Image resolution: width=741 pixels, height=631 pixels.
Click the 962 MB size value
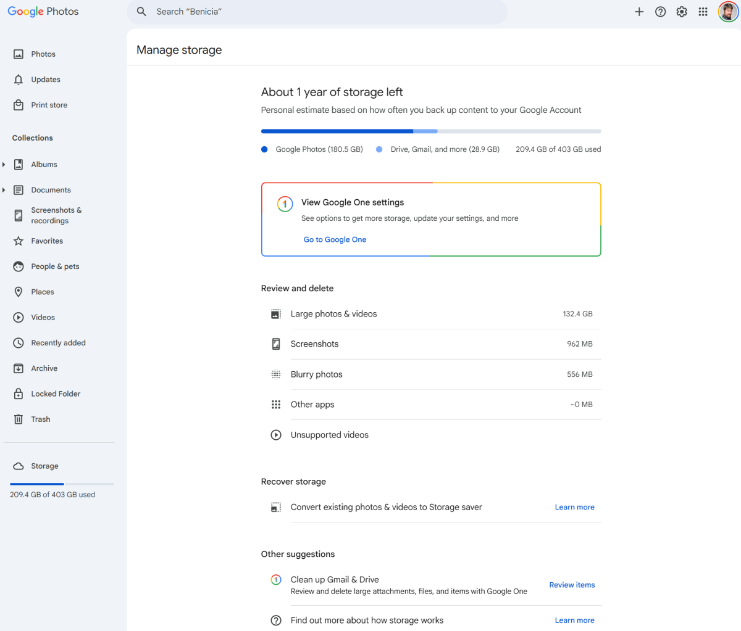coord(580,344)
